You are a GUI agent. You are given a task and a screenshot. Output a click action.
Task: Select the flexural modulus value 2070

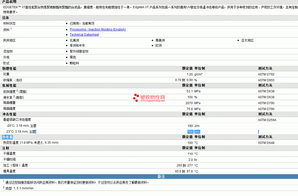pyautogui.click(x=189, y=103)
